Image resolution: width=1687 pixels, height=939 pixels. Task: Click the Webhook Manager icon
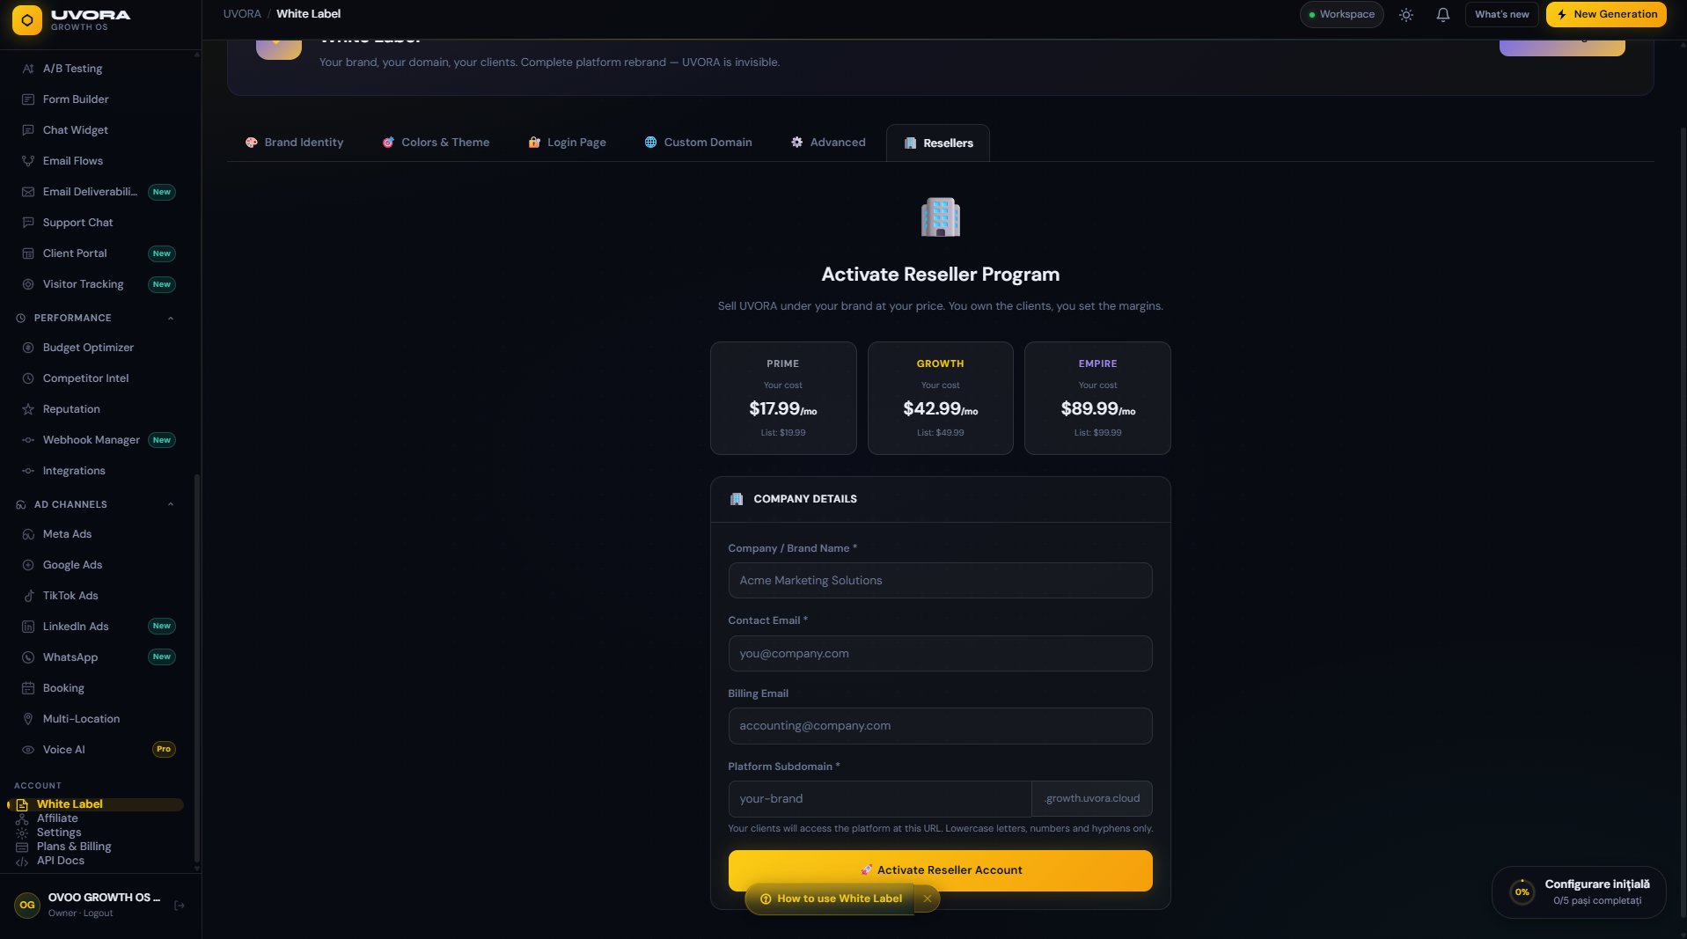tap(28, 440)
